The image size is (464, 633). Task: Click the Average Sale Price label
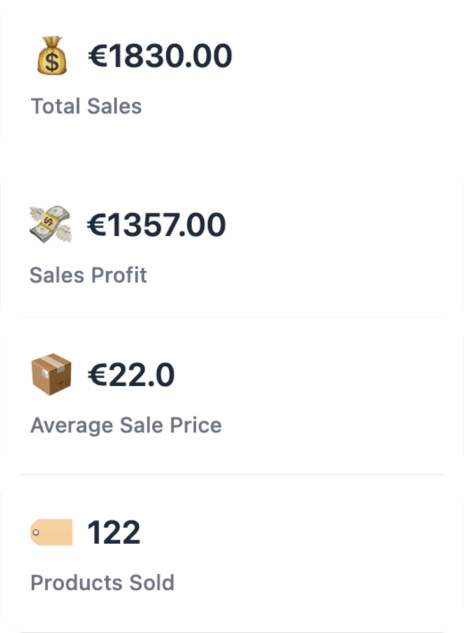[x=126, y=425]
